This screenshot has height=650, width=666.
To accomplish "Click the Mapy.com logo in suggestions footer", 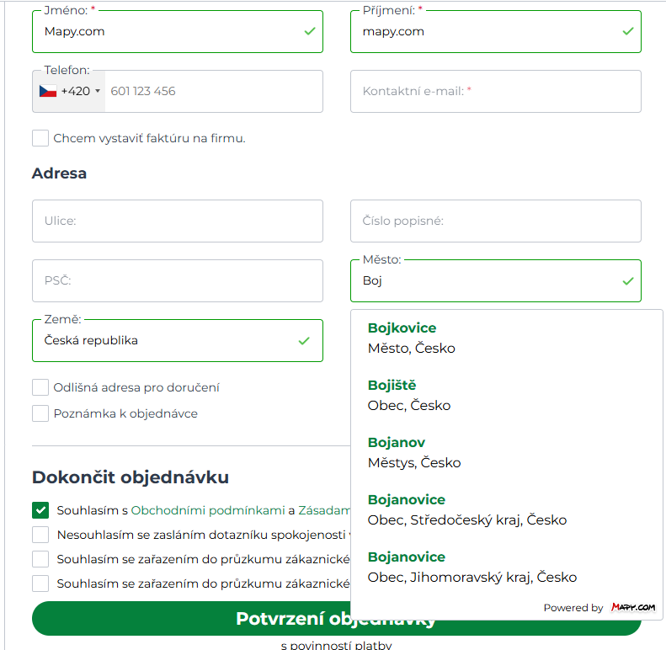I will click(633, 607).
